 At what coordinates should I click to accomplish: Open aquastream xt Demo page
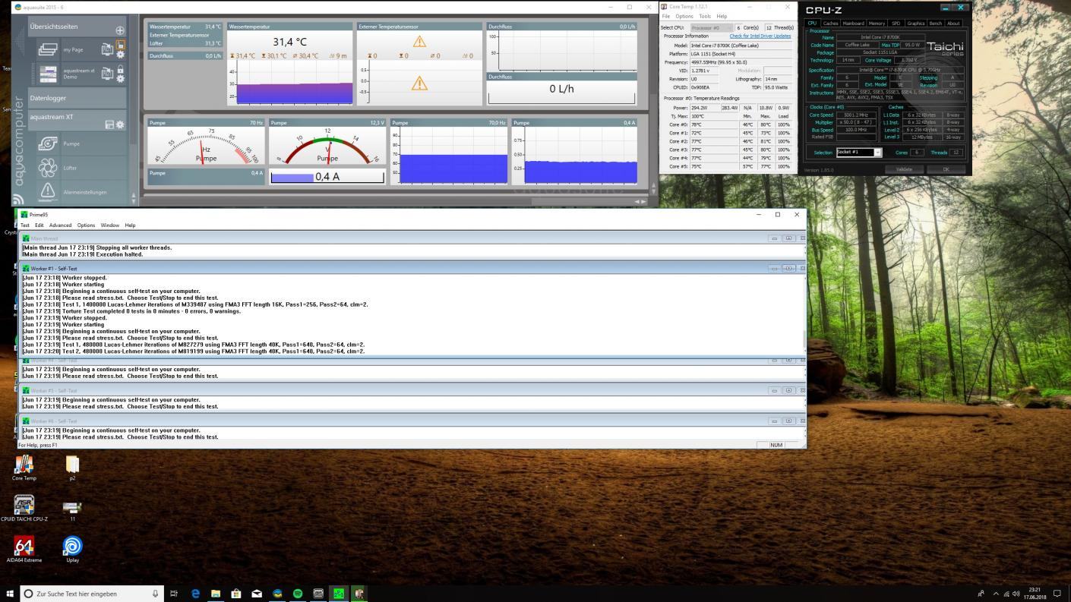tap(49, 74)
